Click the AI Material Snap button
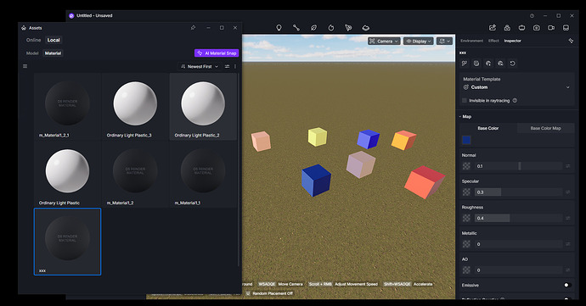This screenshot has width=586, height=306. click(x=217, y=53)
